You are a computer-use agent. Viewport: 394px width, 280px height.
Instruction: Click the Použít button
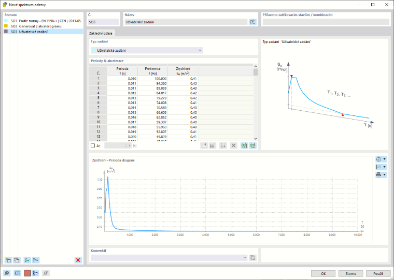tap(378, 273)
